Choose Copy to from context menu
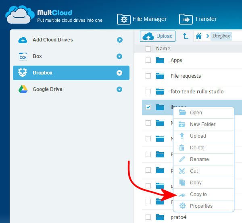Image resolution: width=242 pixels, height=223 pixels. click(198, 194)
